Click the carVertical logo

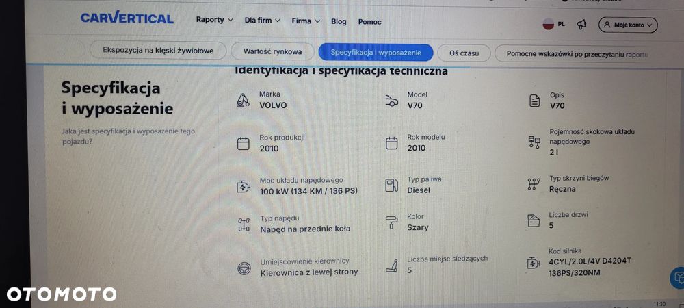pos(127,18)
